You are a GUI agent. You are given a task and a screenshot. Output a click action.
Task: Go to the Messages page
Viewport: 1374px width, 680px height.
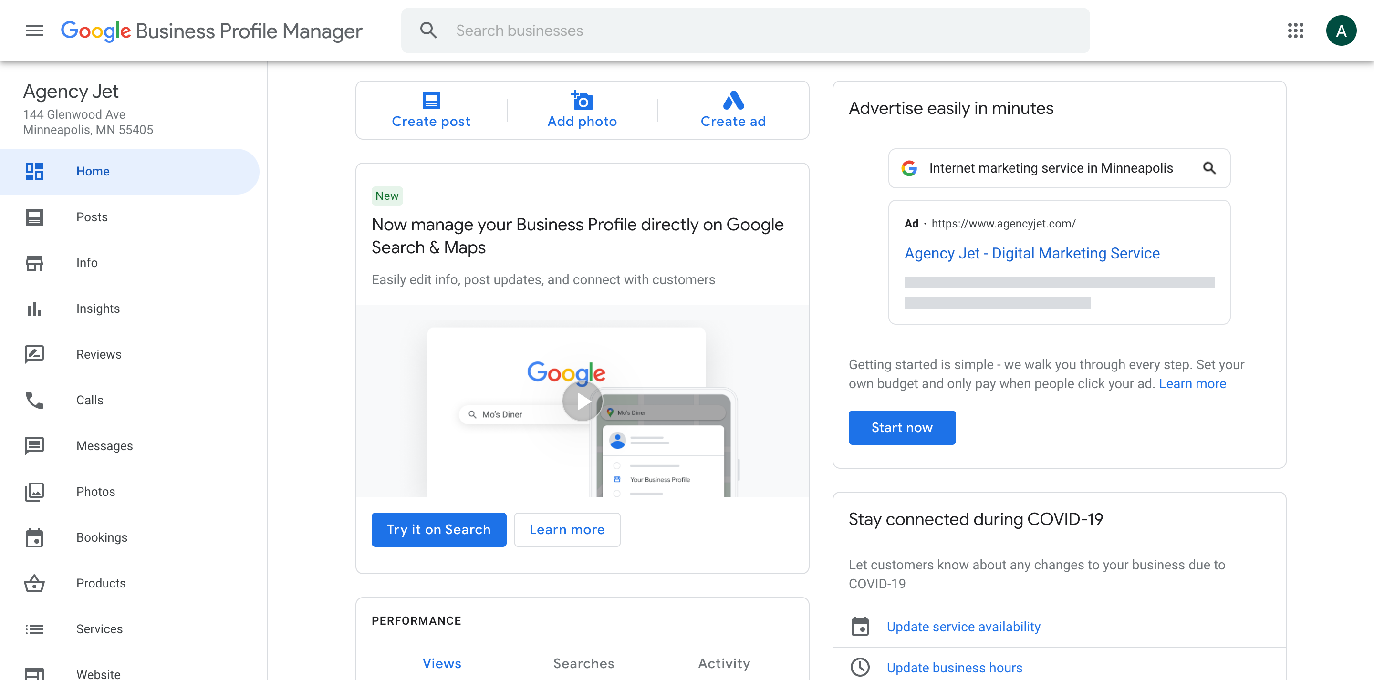coord(130,446)
